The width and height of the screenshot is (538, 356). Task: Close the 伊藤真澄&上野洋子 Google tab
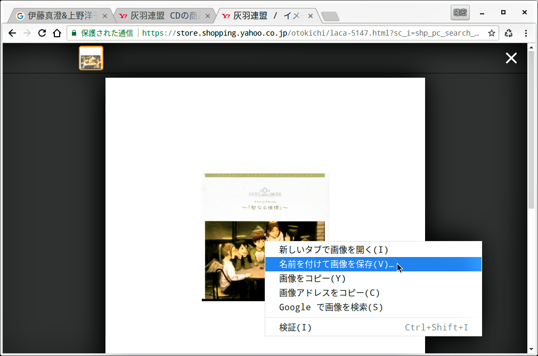pos(104,16)
